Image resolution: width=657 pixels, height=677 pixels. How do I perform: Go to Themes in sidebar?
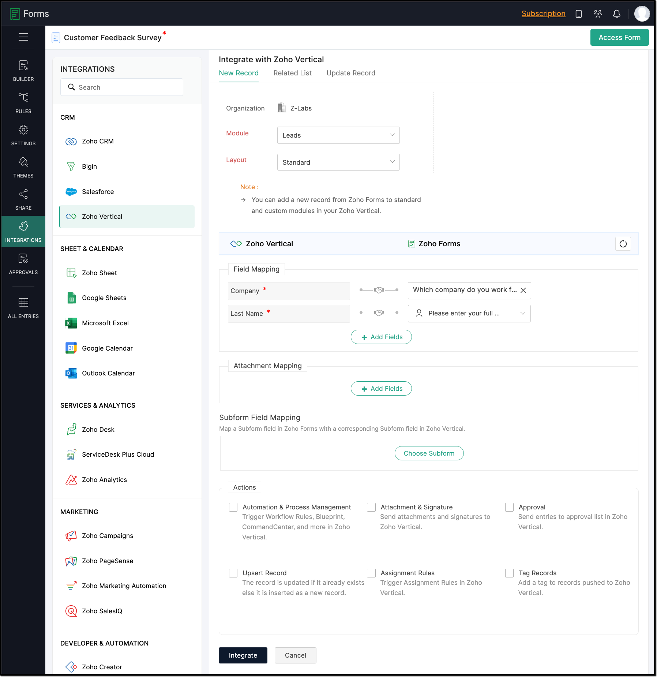(23, 162)
